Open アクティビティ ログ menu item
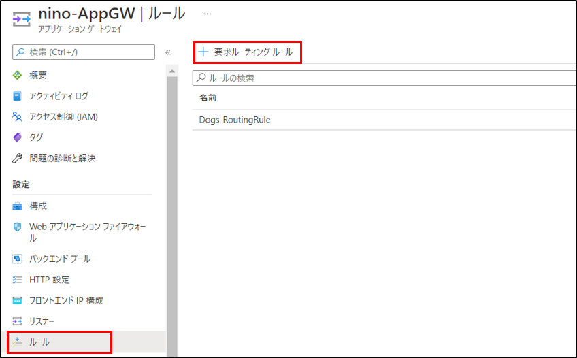Viewport: 577px width, 358px height. (x=59, y=96)
